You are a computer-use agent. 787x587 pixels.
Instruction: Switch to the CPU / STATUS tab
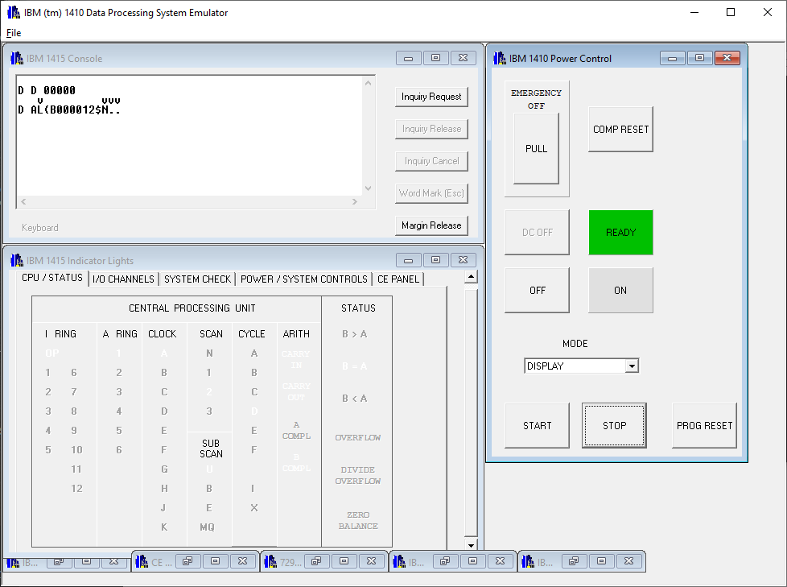52,278
